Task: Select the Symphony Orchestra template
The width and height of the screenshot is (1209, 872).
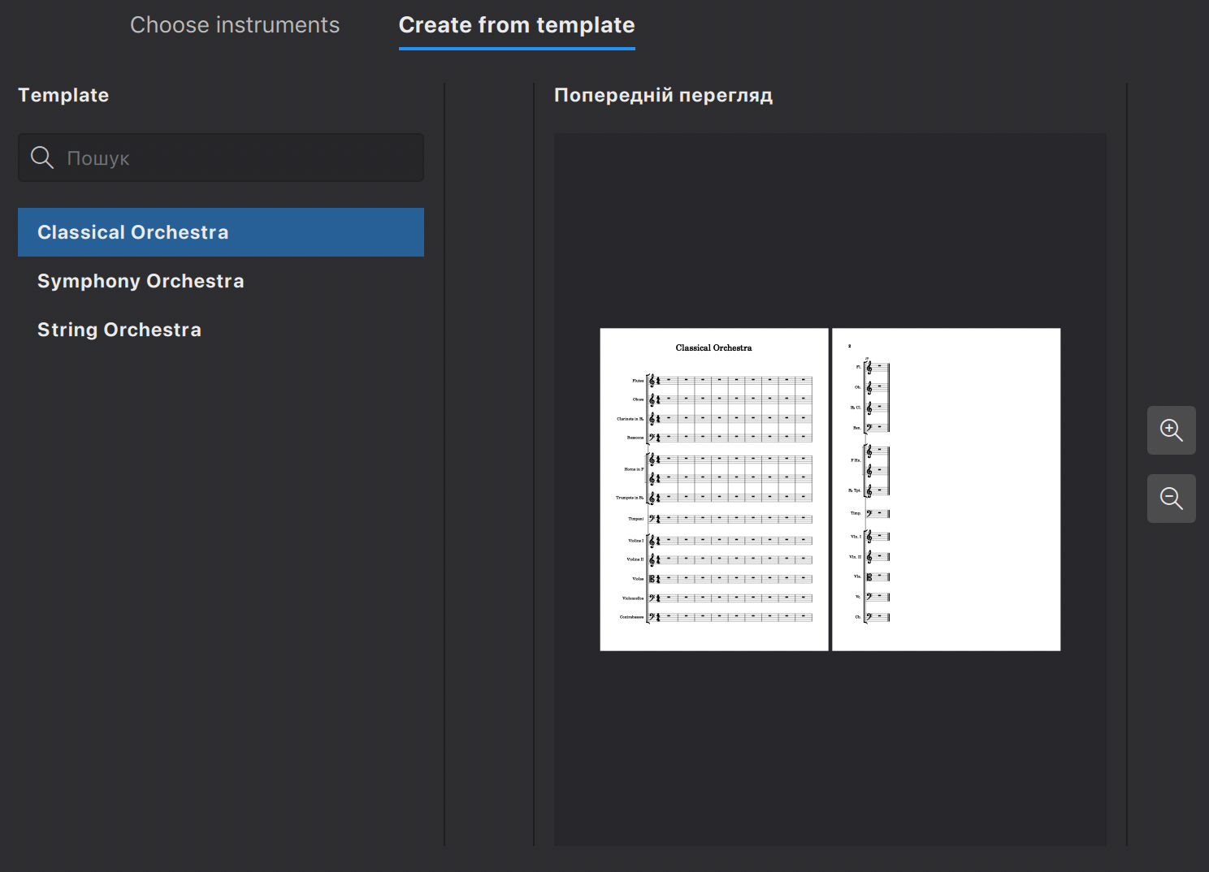Action: click(x=140, y=280)
